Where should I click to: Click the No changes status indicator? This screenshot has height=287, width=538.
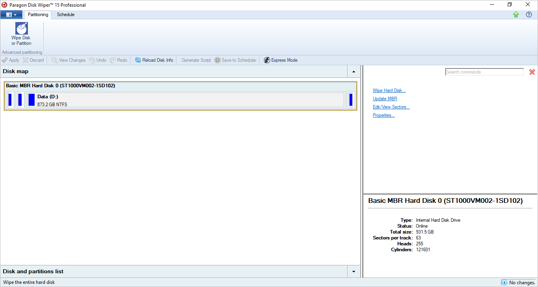pos(518,283)
